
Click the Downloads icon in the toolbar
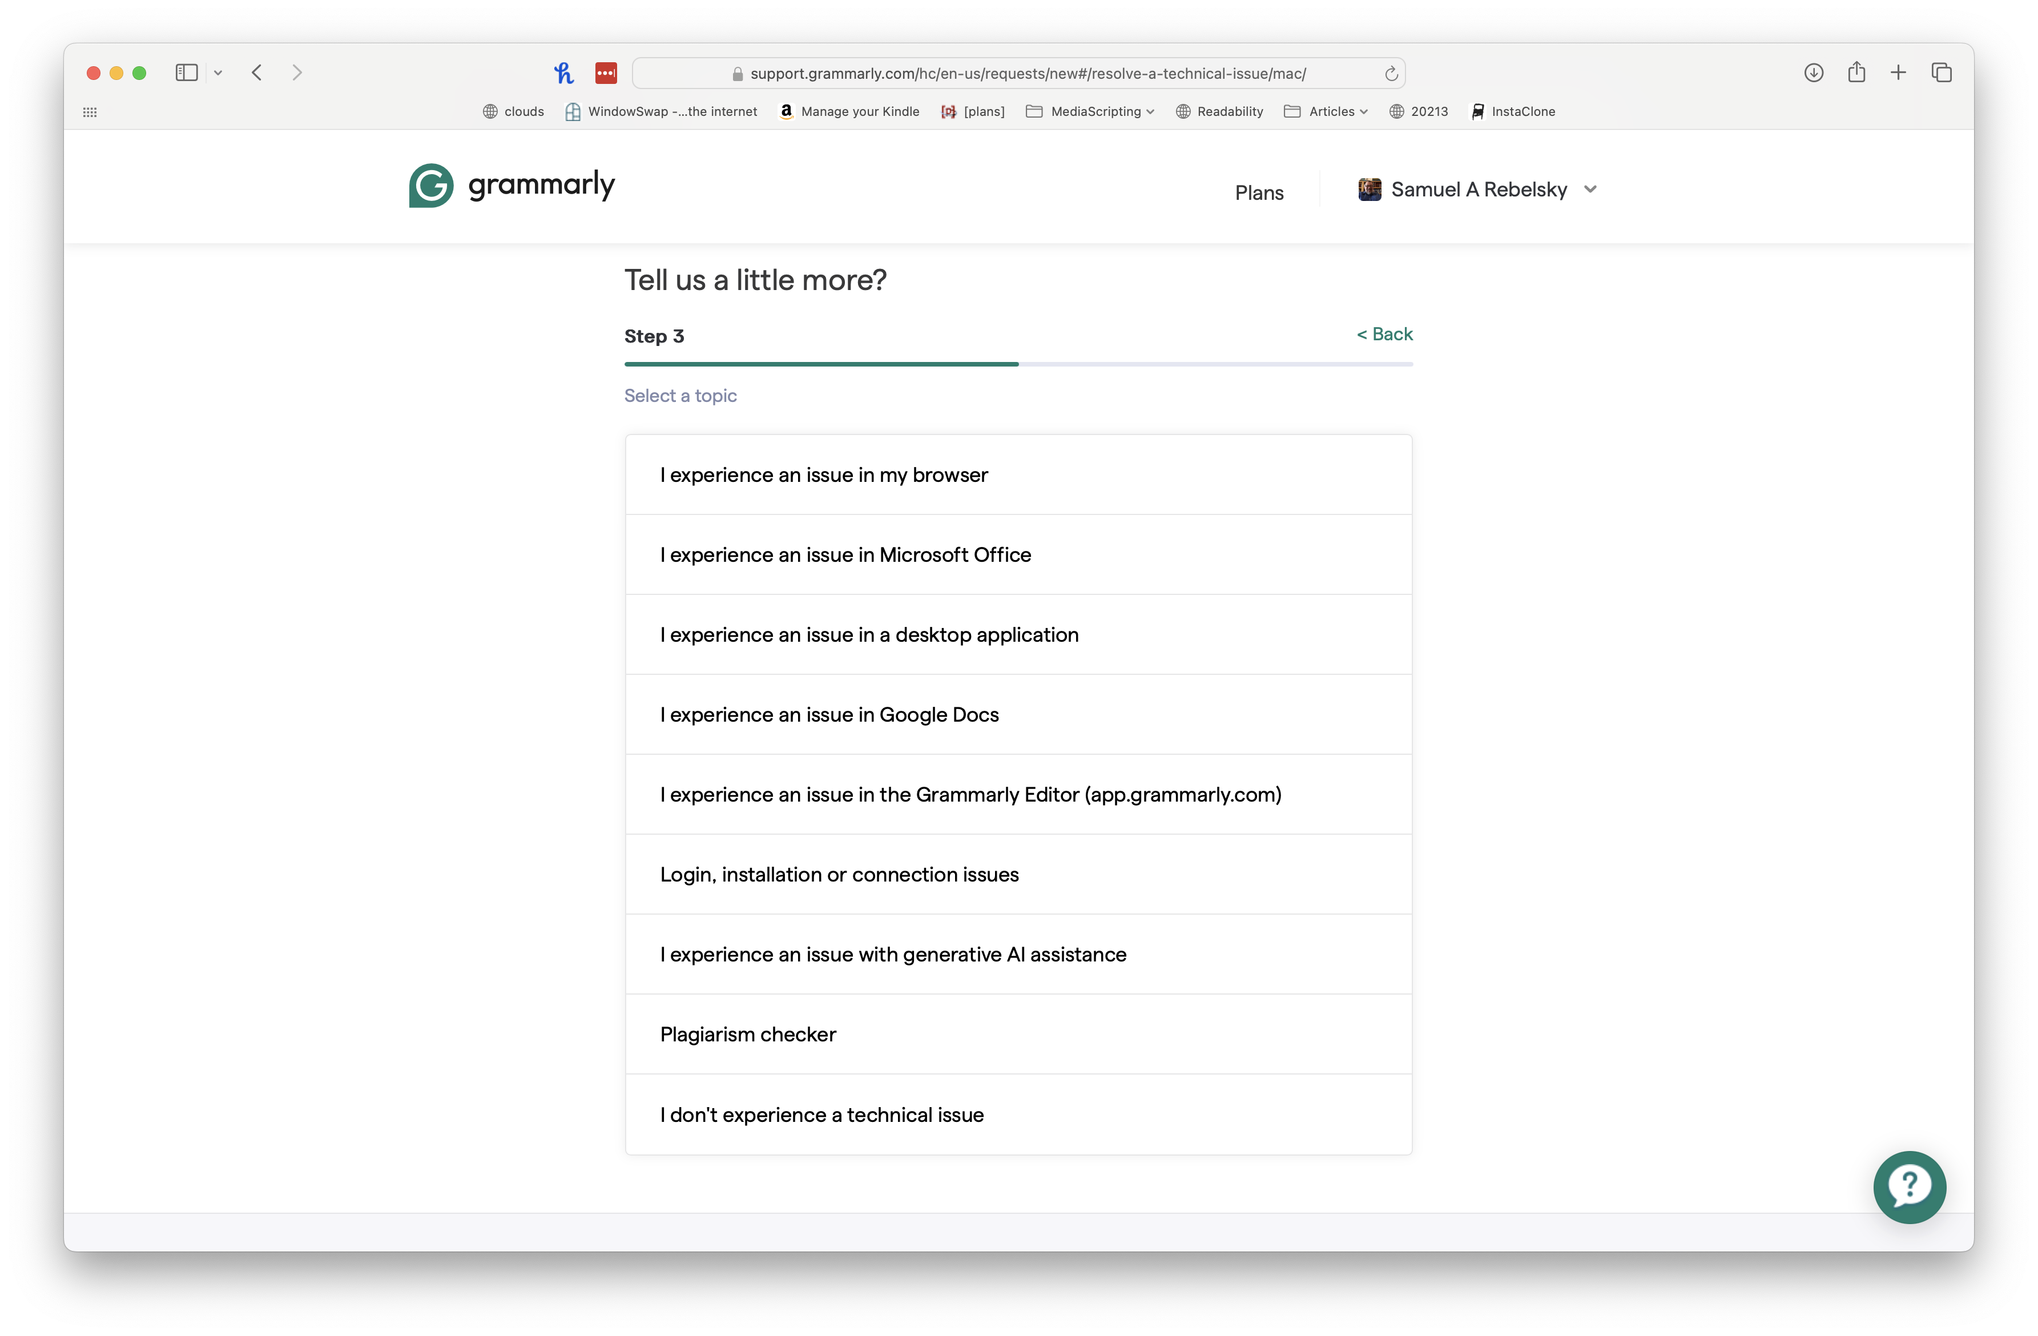(1814, 73)
